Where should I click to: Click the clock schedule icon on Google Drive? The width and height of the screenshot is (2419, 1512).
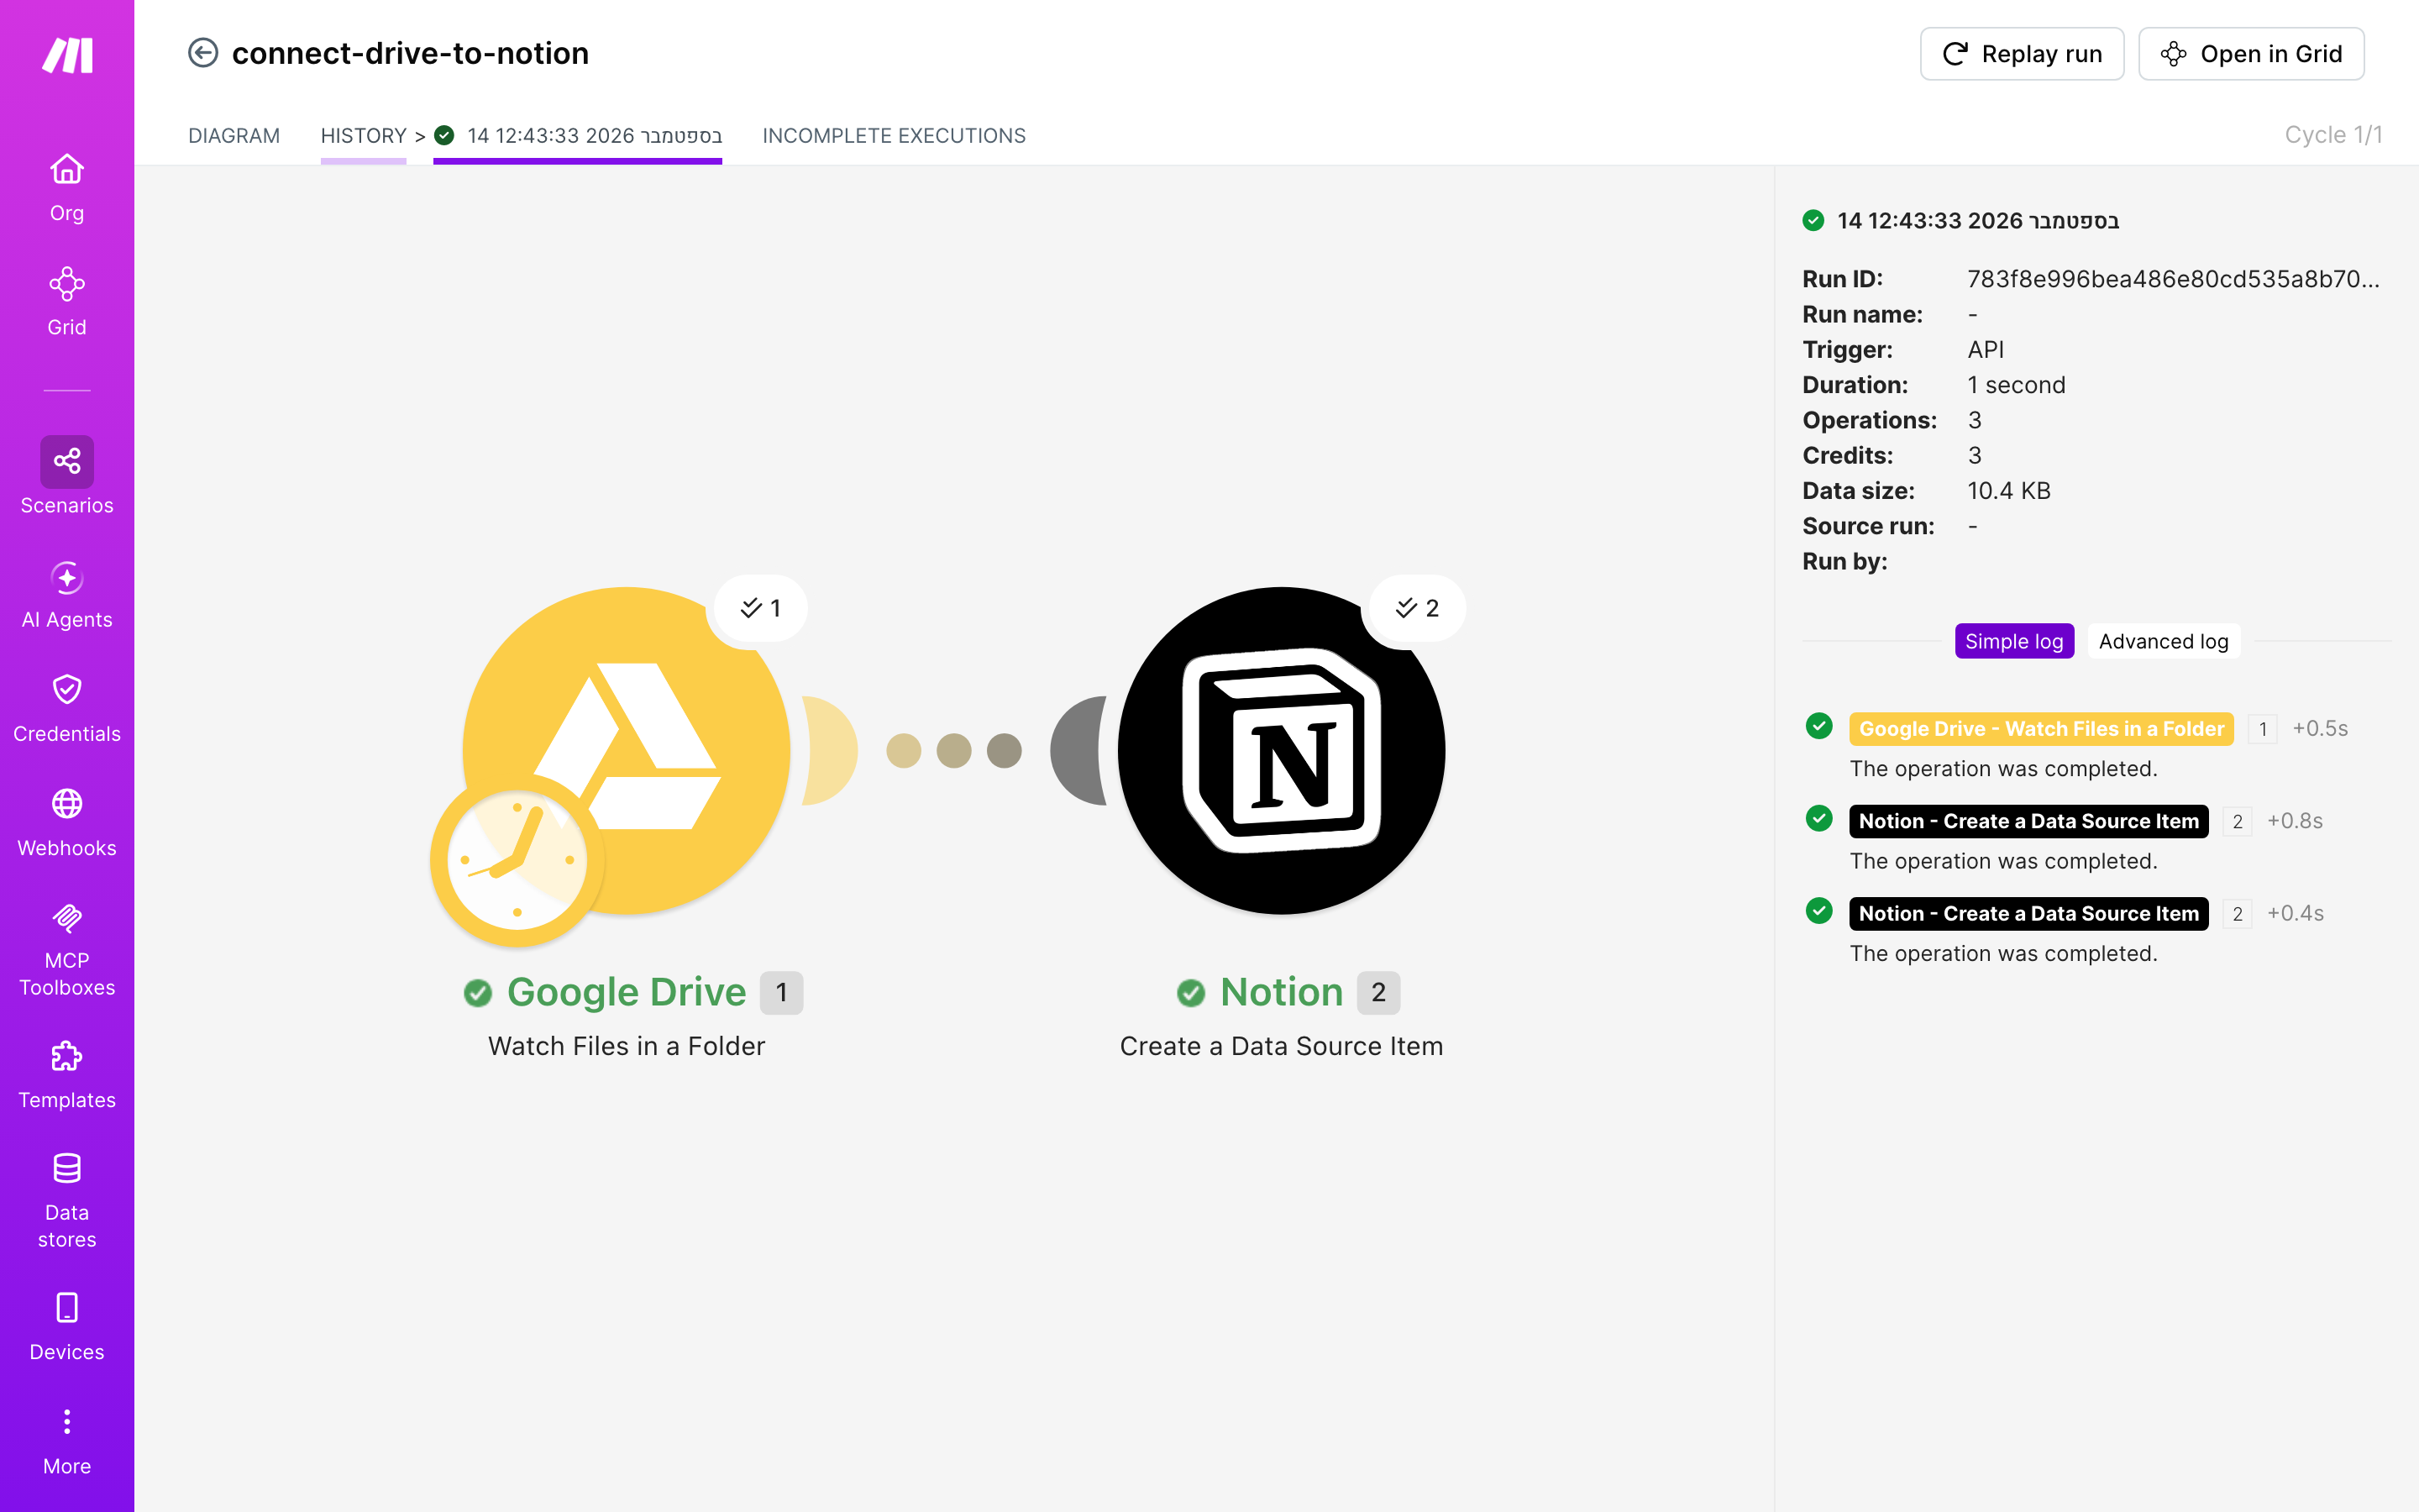coord(517,860)
